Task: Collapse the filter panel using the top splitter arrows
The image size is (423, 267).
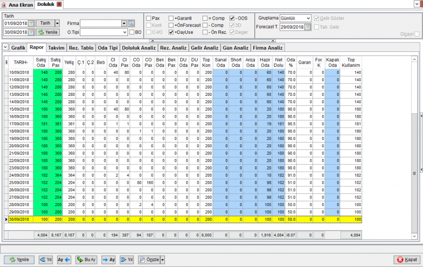Action: pyautogui.click(x=213, y=41)
